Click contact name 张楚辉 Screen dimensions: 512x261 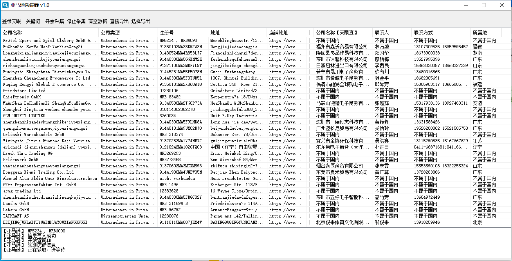point(382,103)
